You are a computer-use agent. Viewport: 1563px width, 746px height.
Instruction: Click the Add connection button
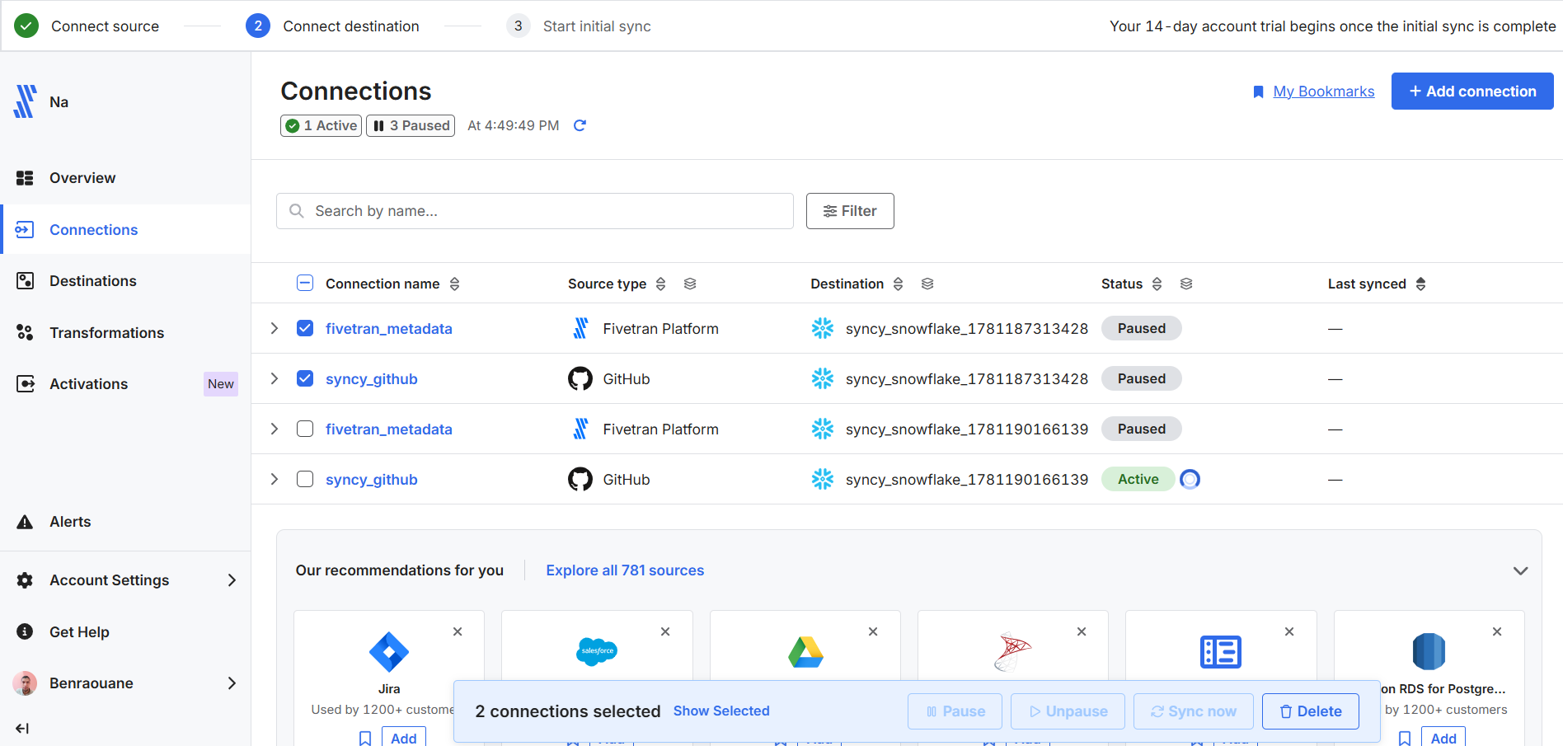[x=1472, y=91]
